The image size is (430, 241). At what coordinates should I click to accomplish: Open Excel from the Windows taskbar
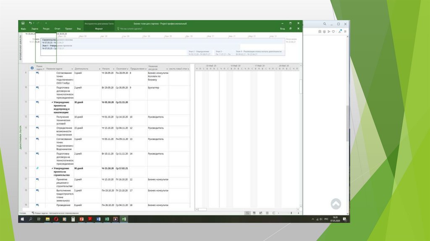[107, 219]
